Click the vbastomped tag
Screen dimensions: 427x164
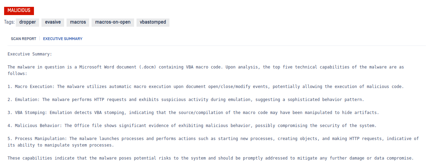[x=153, y=22]
